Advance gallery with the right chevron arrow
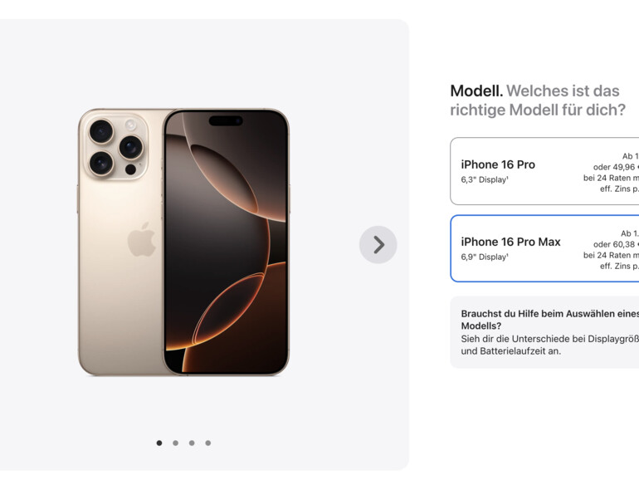The height and width of the screenshot is (480, 639). [x=378, y=245]
